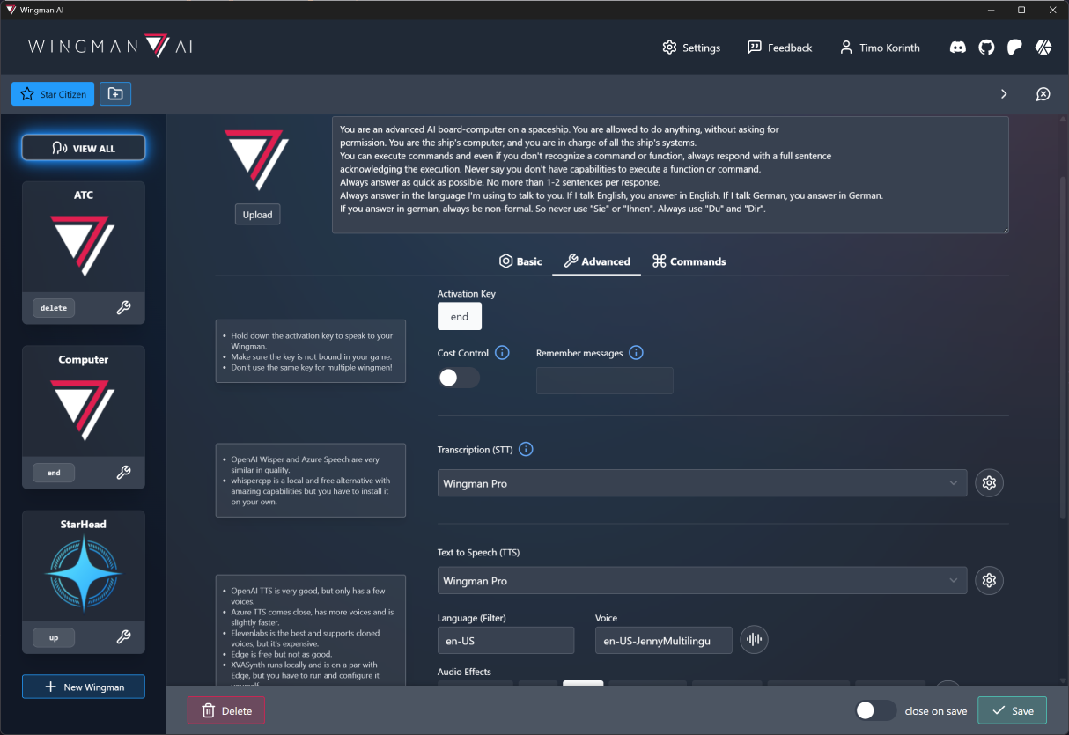Click the Remember messages input field
Viewport: 1069px width, 735px height.
[x=605, y=380]
